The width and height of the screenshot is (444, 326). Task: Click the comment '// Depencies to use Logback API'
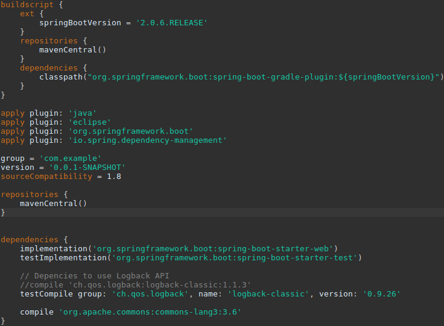[95, 276]
